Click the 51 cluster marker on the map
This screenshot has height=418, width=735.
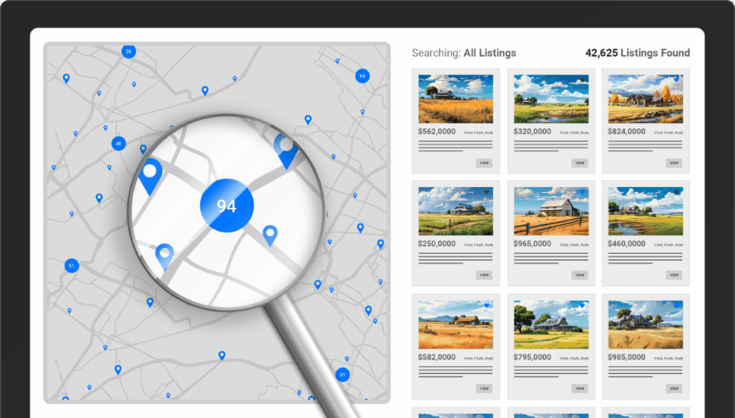click(x=71, y=266)
